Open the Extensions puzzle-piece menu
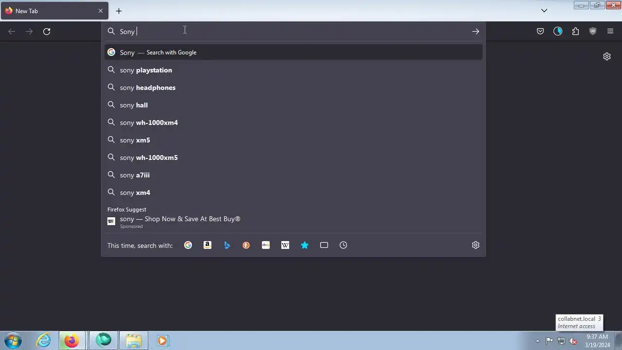This screenshot has height=350, width=622. [x=575, y=31]
